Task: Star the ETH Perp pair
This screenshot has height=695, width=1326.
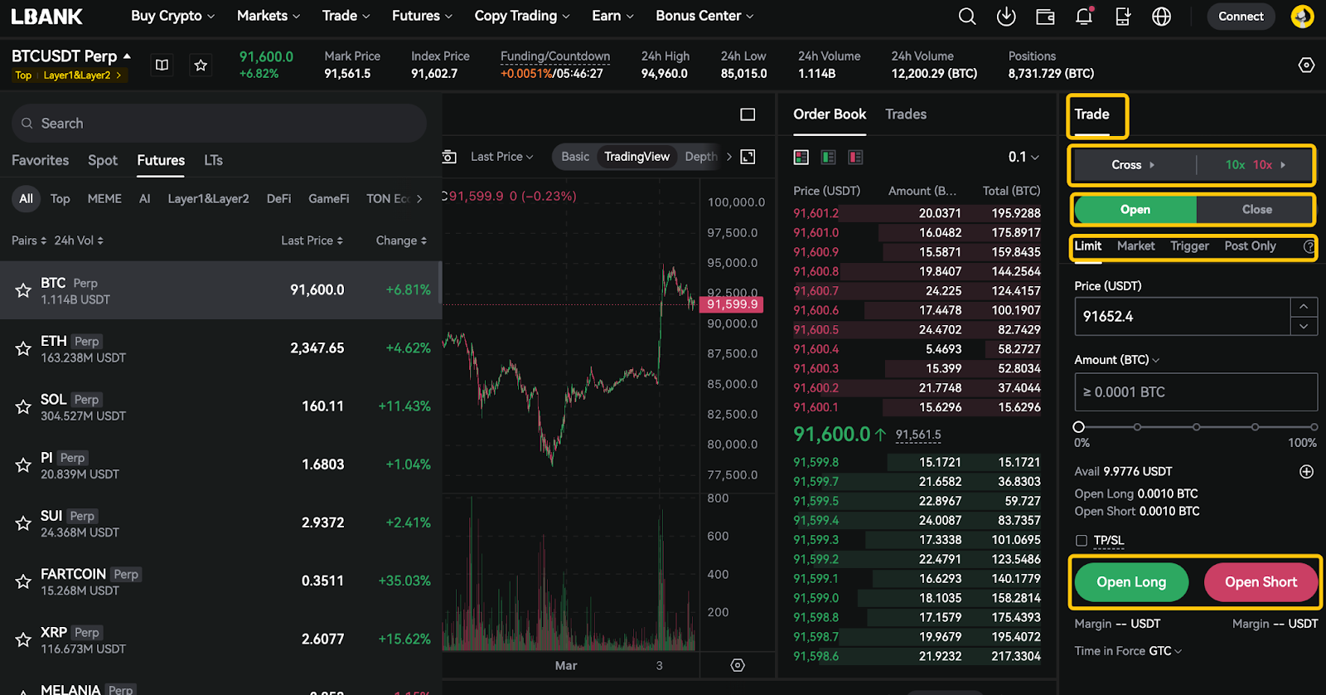Action: [23, 348]
